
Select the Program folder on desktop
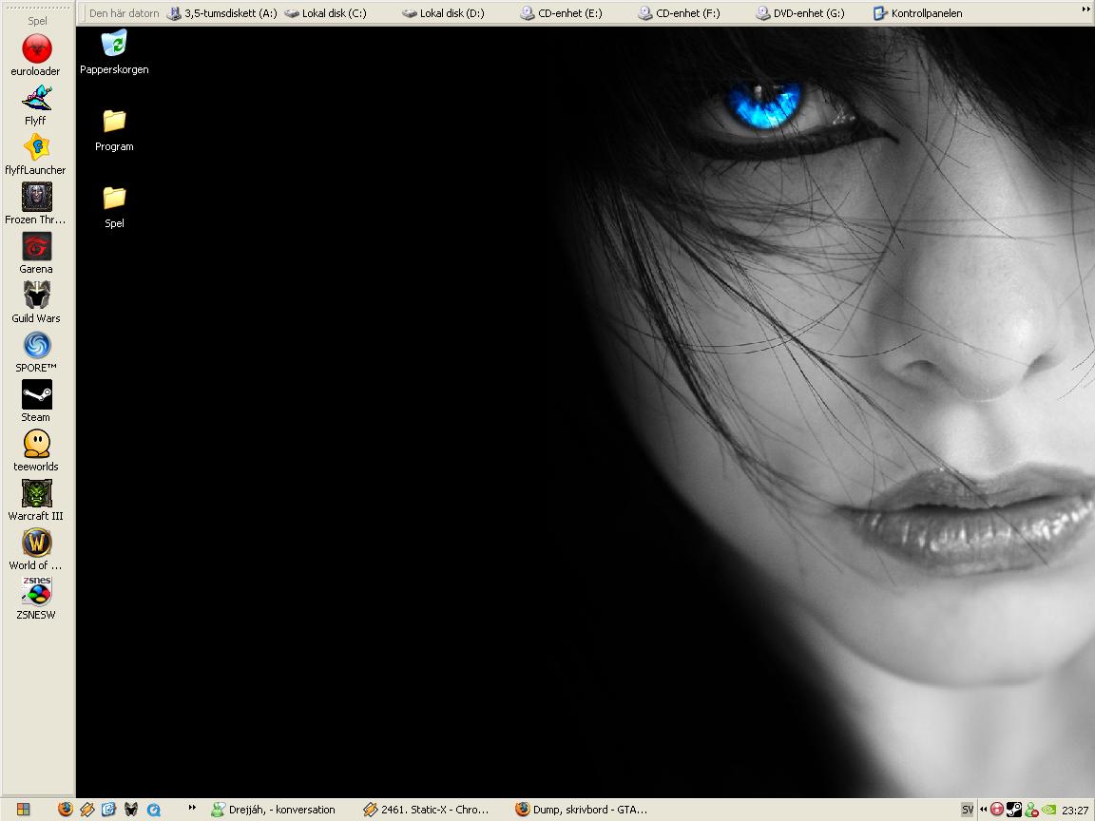point(114,130)
